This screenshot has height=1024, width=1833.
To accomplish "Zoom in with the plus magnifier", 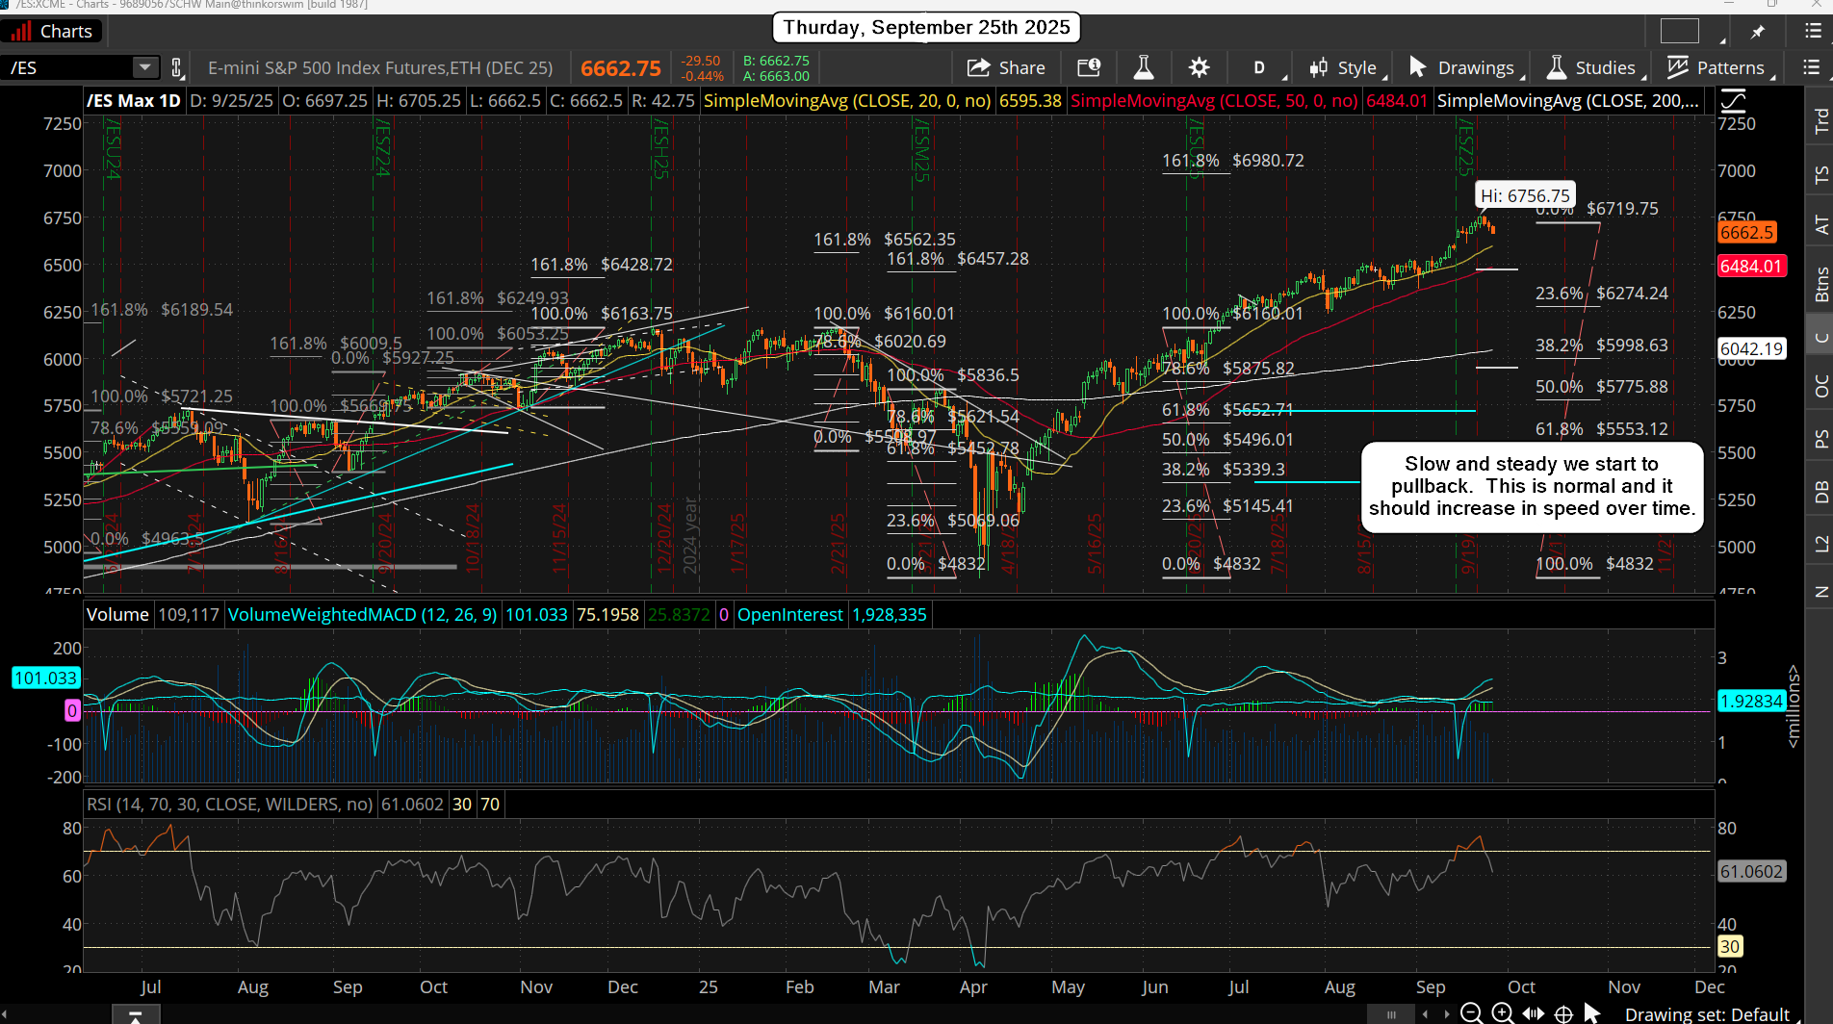I will click(x=1502, y=1012).
